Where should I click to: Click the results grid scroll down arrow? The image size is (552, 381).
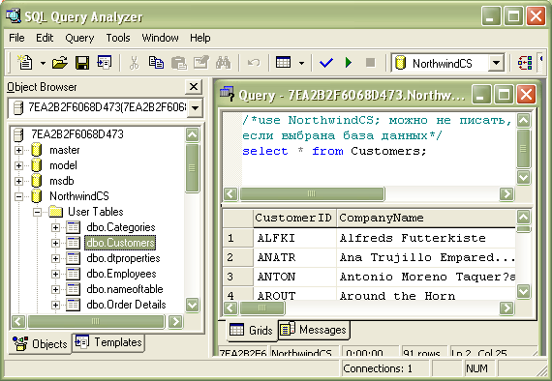click(x=524, y=291)
